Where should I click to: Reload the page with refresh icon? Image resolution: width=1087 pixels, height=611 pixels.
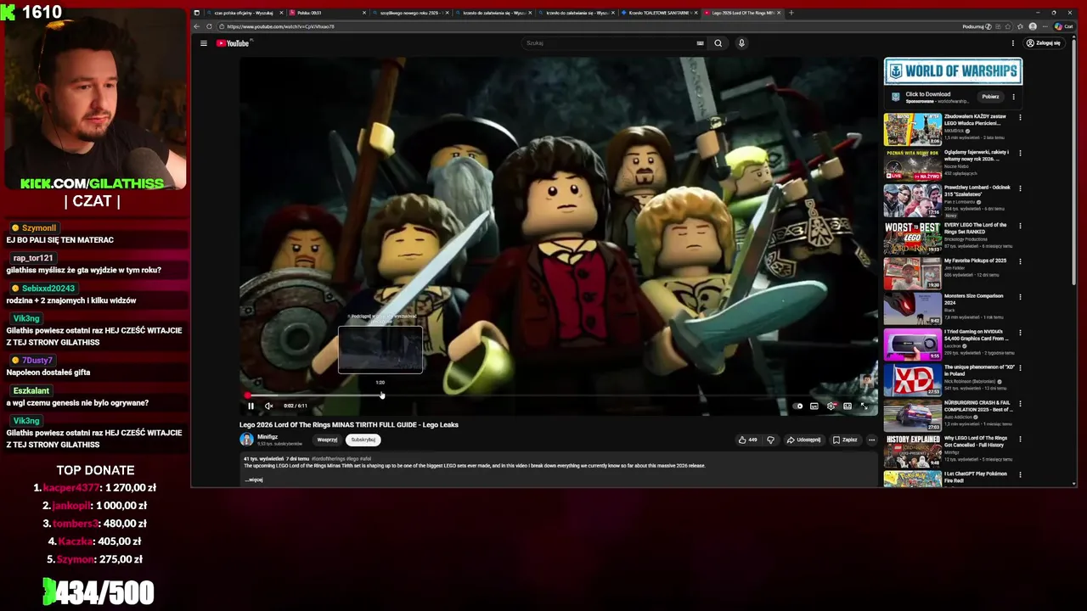point(210,26)
